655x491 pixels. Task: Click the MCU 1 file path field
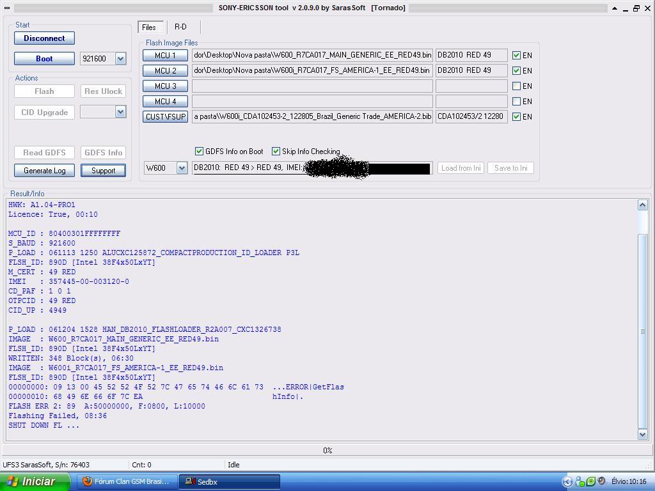click(312, 55)
